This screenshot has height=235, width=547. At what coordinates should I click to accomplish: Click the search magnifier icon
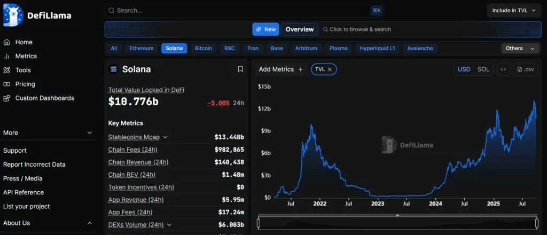pos(112,11)
